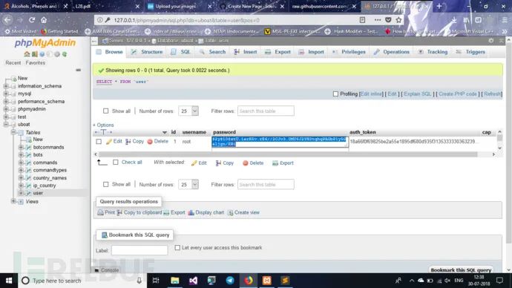
Task: Switch to Firefox in the taskbar
Action: point(249,281)
